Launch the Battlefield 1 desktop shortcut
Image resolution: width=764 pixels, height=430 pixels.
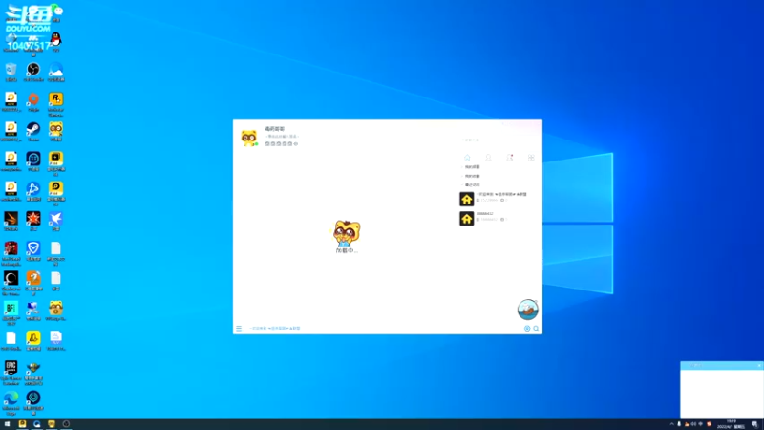coord(11,312)
